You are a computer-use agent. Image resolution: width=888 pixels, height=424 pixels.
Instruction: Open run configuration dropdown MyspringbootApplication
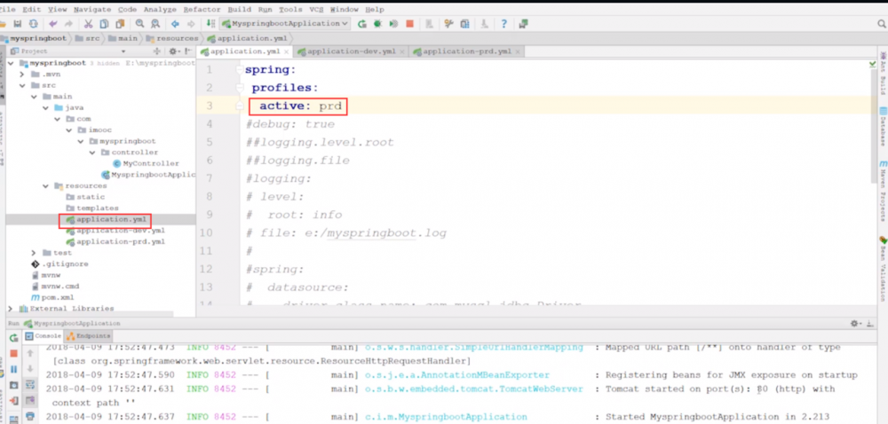click(x=285, y=24)
